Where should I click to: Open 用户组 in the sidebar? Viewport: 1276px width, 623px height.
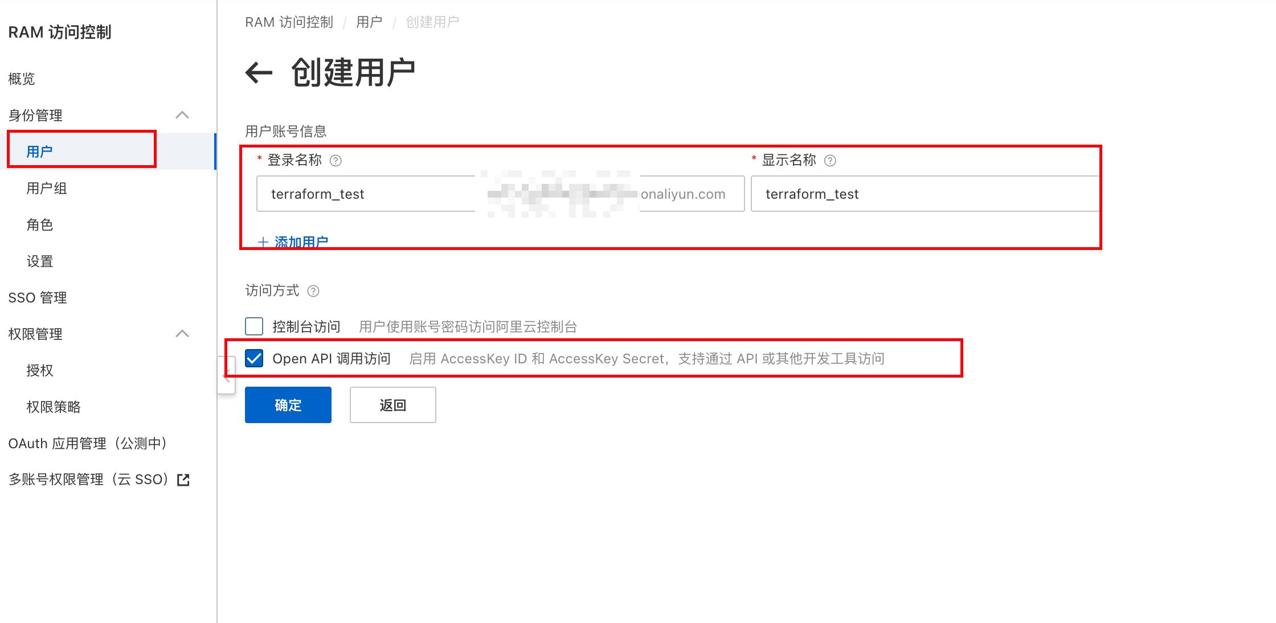coord(47,188)
